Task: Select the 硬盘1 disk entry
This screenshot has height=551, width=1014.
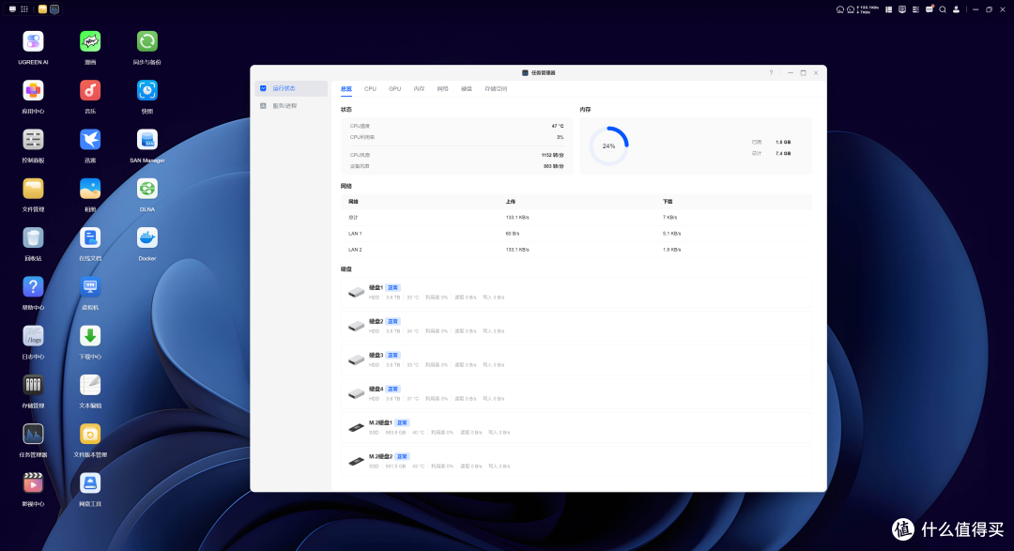Action: coord(576,292)
